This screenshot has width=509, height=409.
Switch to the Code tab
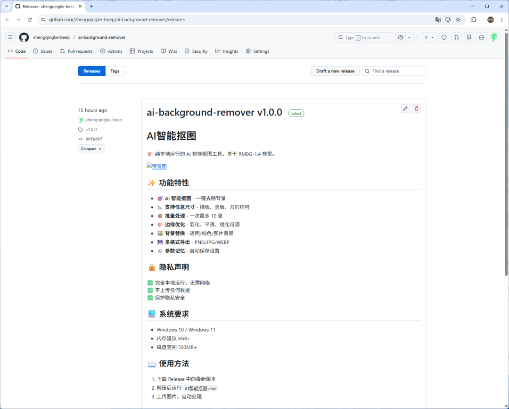[16, 51]
